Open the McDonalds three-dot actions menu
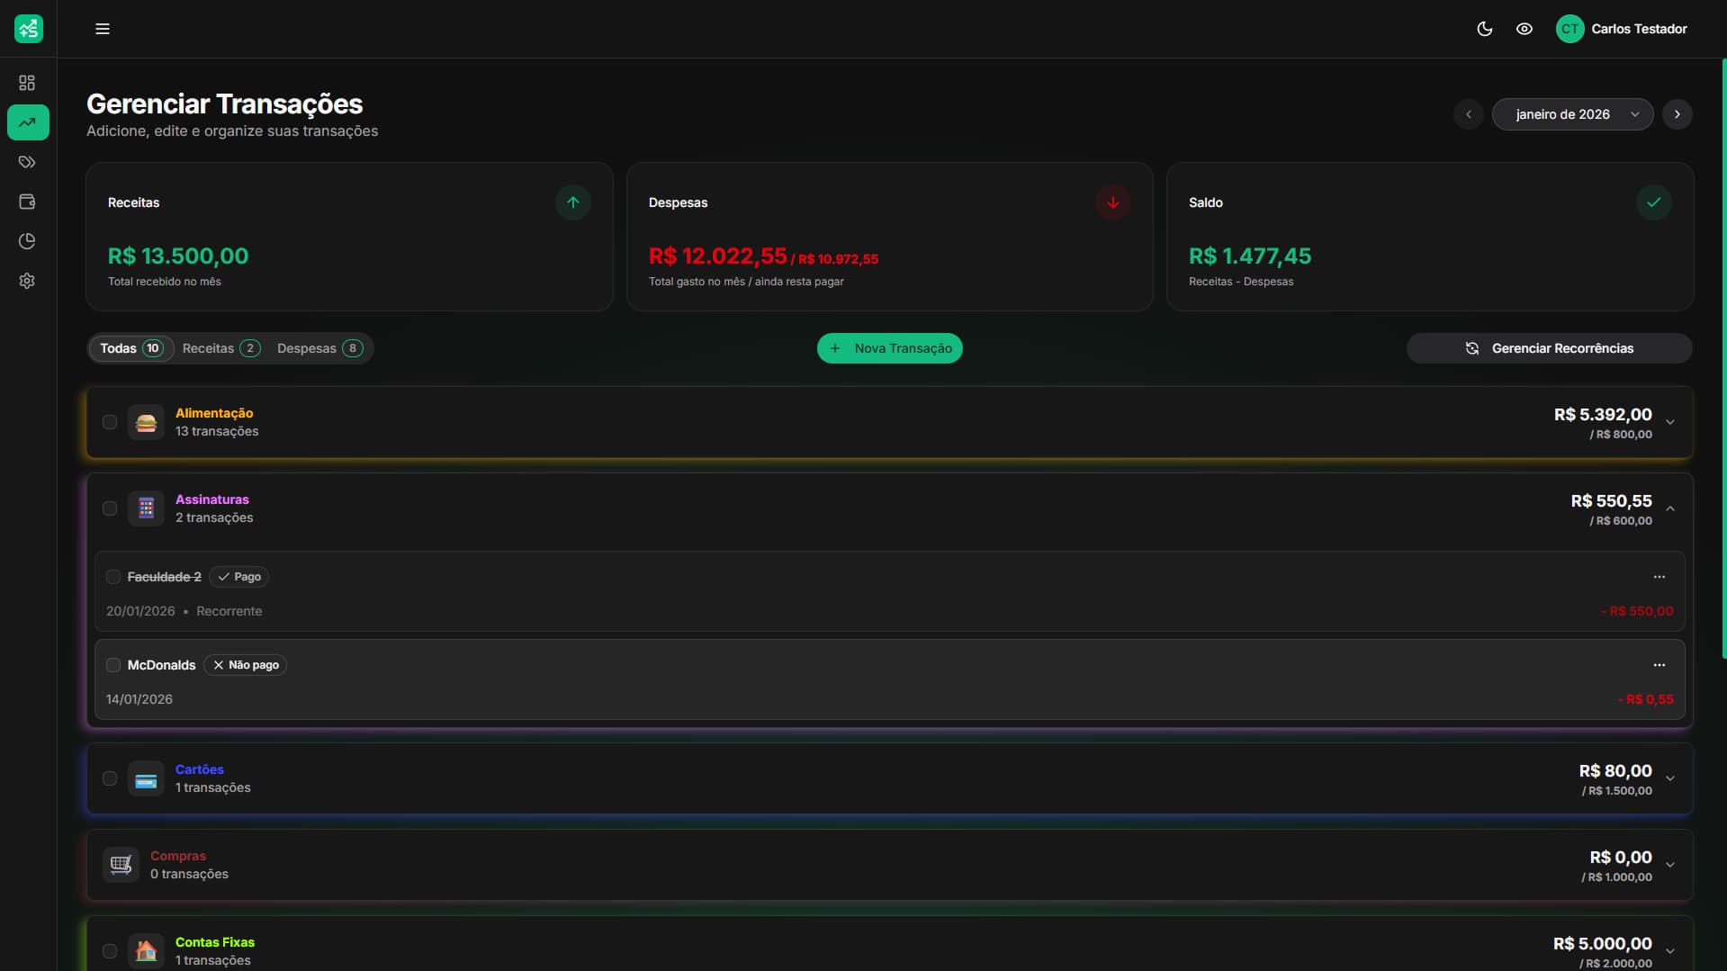 (1659, 664)
